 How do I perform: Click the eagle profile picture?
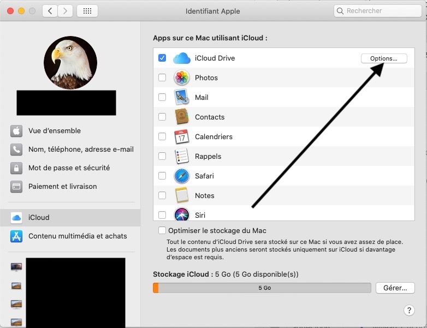point(70,63)
